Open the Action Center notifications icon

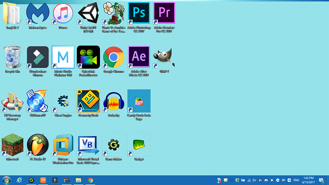coord(322,180)
